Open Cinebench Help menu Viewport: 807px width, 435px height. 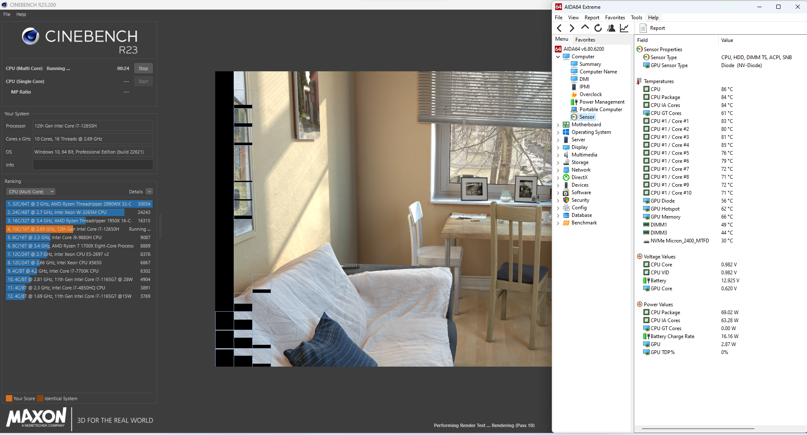coord(21,14)
